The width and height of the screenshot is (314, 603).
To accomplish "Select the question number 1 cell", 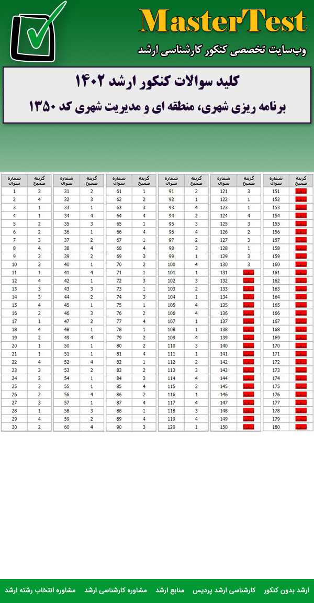I will (x=14, y=192).
